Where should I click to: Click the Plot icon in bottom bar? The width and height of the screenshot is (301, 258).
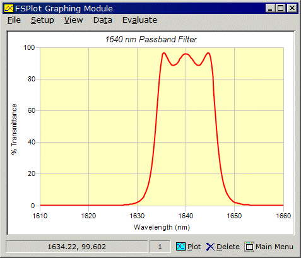pyautogui.click(x=180, y=247)
